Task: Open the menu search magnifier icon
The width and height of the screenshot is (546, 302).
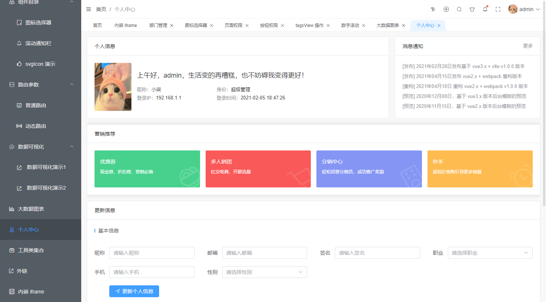Action: pyautogui.click(x=459, y=9)
